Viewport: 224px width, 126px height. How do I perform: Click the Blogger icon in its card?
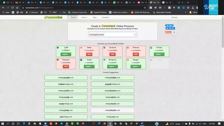point(128,60)
